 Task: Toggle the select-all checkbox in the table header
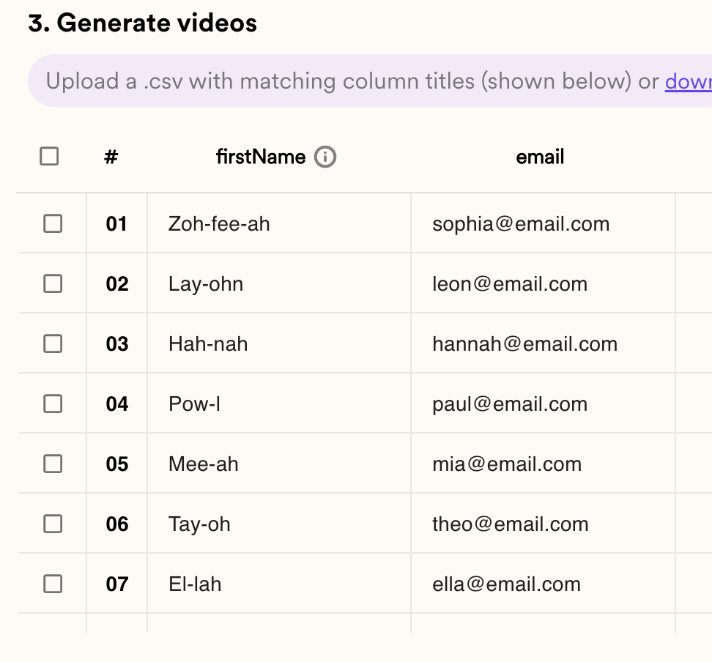point(49,156)
